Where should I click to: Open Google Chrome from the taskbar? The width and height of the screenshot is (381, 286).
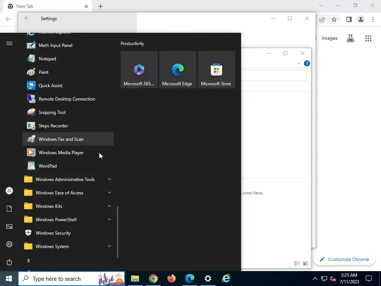click(153, 279)
